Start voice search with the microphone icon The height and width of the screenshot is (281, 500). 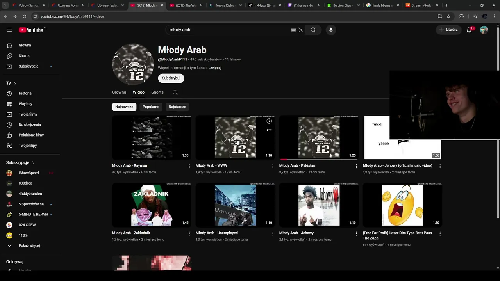[x=331, y=30]
